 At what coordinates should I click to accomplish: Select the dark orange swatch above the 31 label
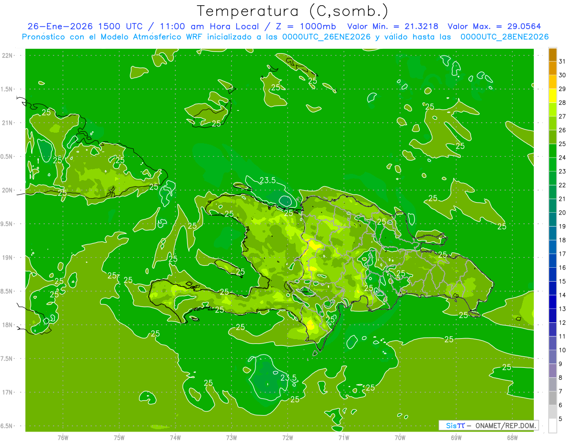pos(552,54)
